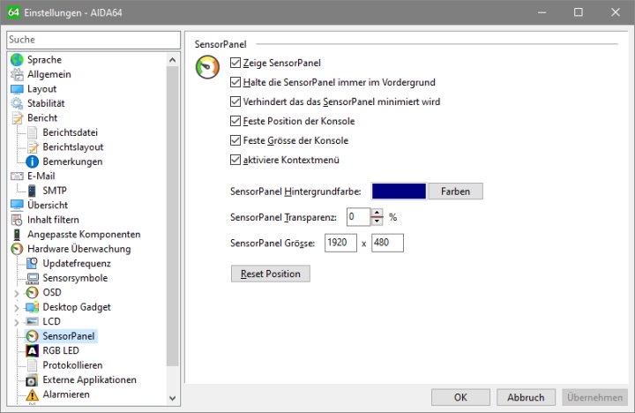Click the Farben button
This screenshot has width=635, height=413.
[x=455, y=191]
